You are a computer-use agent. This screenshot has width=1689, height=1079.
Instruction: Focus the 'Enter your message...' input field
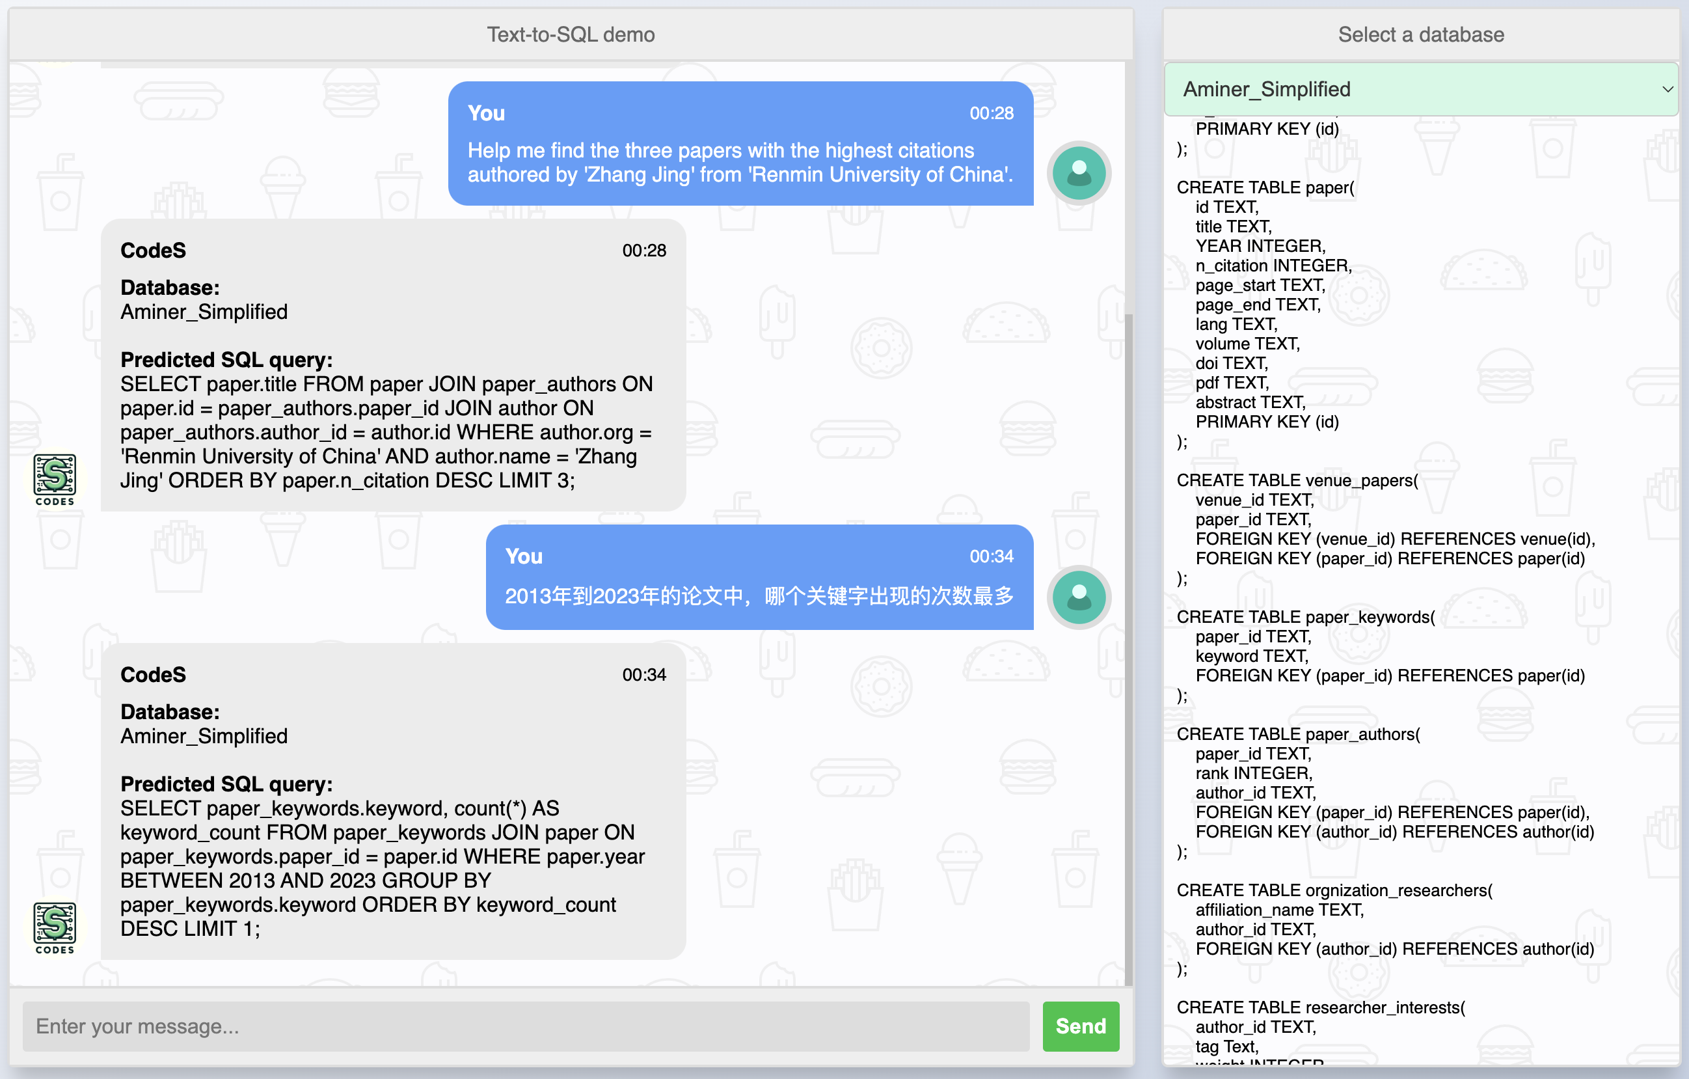pos(525,1026)
